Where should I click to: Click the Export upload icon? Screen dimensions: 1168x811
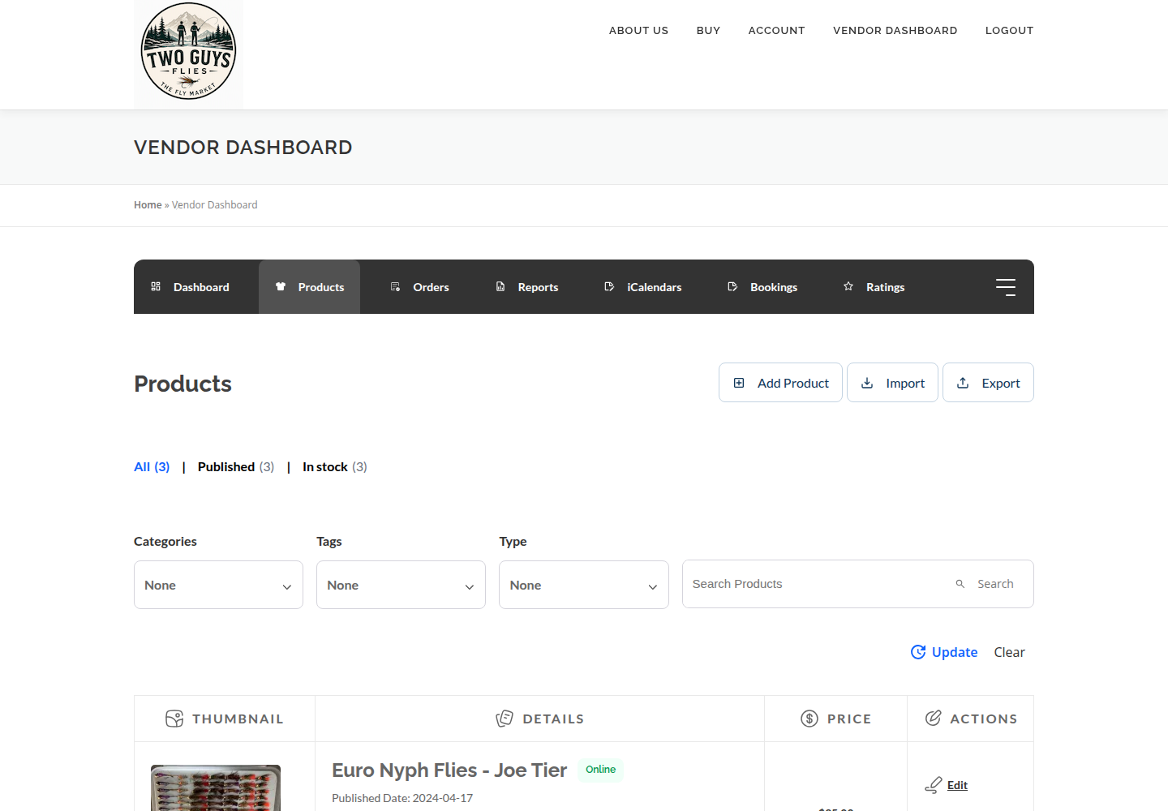point(963,383)
